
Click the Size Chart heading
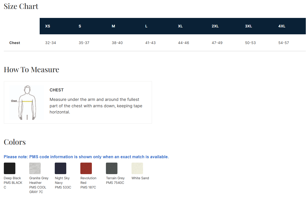pyautogui.click(x=21, y=6)
